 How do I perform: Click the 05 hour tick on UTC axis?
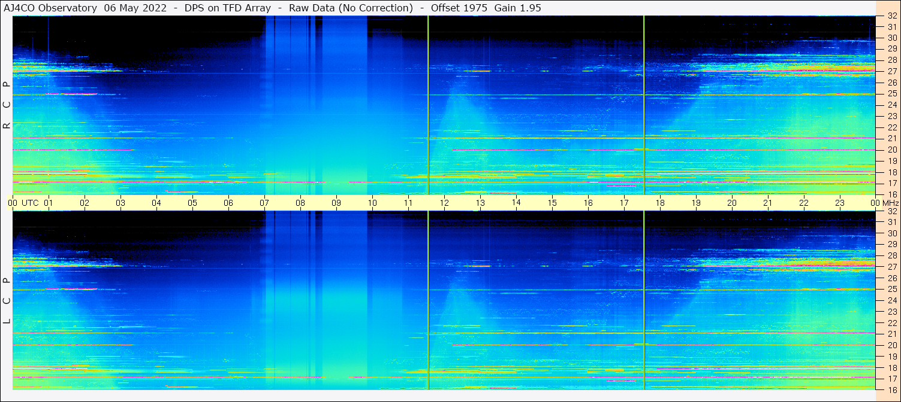click(x=192, y=203)
